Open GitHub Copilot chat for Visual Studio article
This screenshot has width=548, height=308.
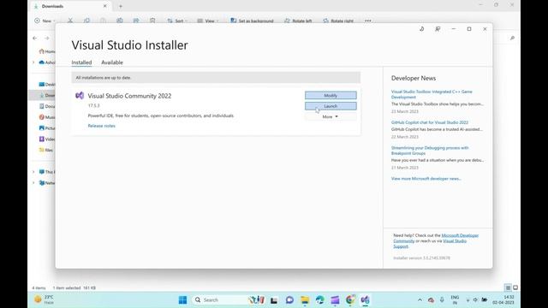pos(430,122)
